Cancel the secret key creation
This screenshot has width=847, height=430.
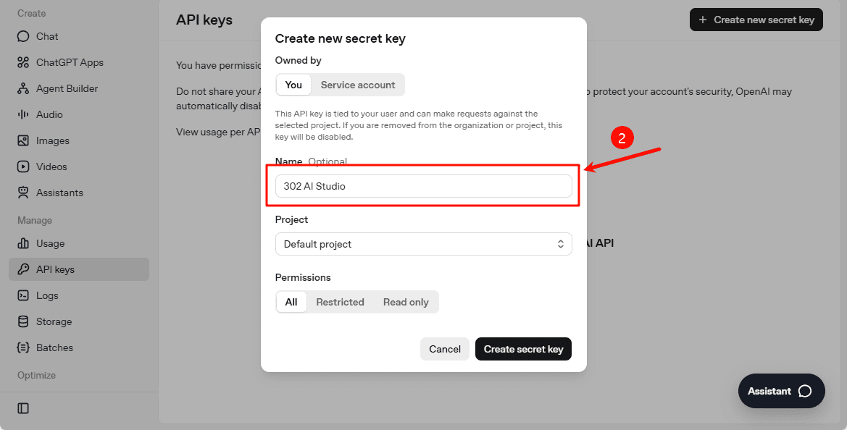[444, 349]
